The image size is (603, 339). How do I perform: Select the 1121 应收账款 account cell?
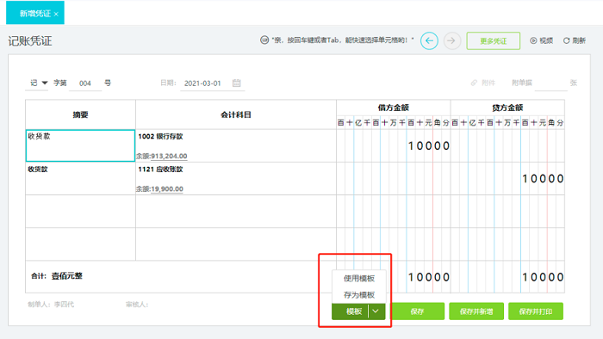[x=236, y=178]
